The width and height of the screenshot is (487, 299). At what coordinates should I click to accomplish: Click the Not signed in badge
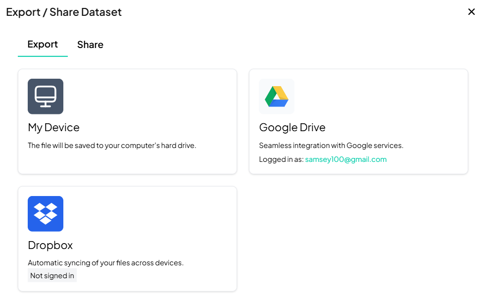tap(52, 276)
